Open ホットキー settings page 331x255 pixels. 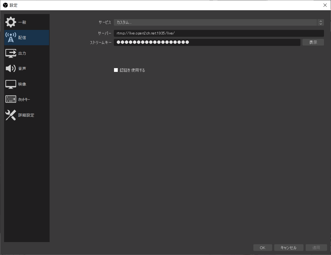[x=27, y=100]
